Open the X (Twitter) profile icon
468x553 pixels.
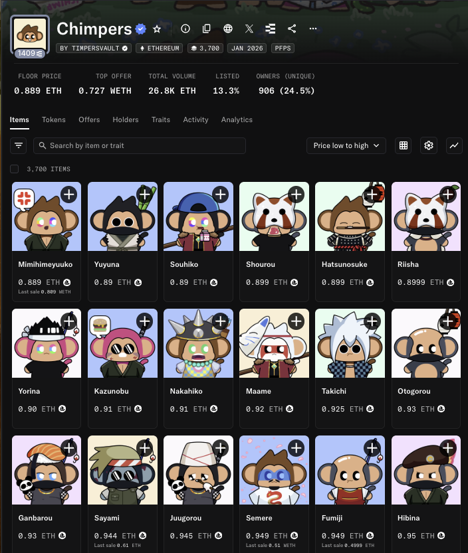click(249, 29)
